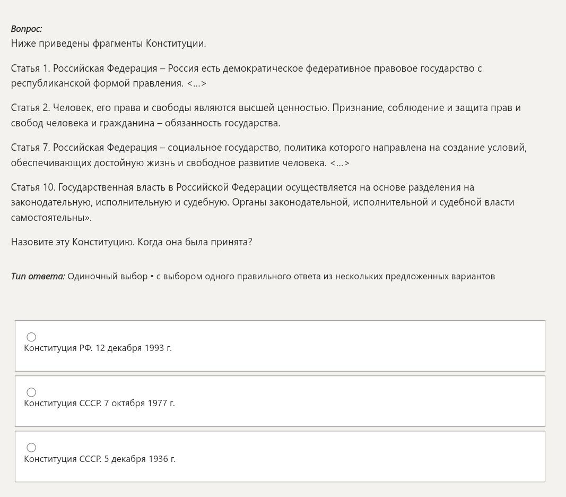The width and height of the screenshot is (566, 497).
Task: Click the words 'Статья 1.' in the text
Action: coord(30,68)
